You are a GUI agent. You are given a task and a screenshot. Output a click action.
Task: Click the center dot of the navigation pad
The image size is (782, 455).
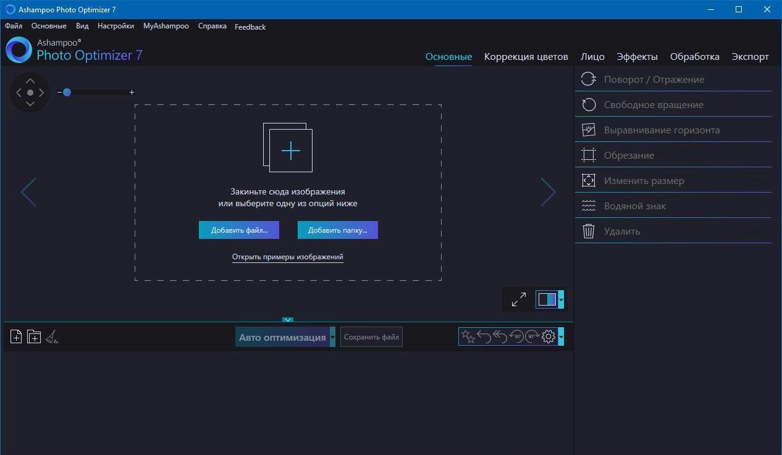(x=30, y=93)
